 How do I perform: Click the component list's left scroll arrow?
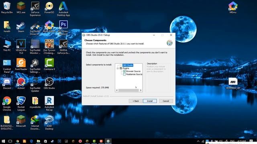117,90
